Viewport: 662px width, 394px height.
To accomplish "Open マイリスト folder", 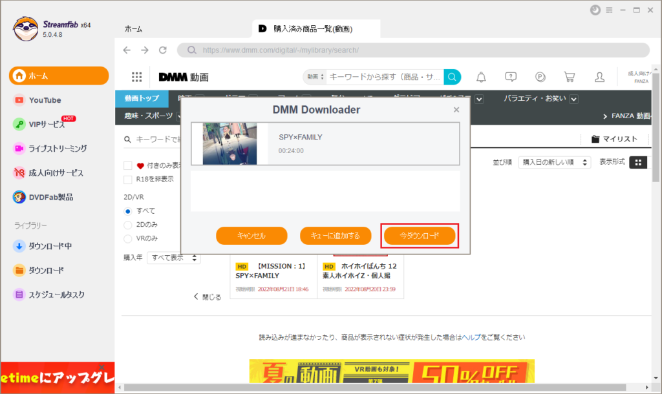I will coord(614,140).
